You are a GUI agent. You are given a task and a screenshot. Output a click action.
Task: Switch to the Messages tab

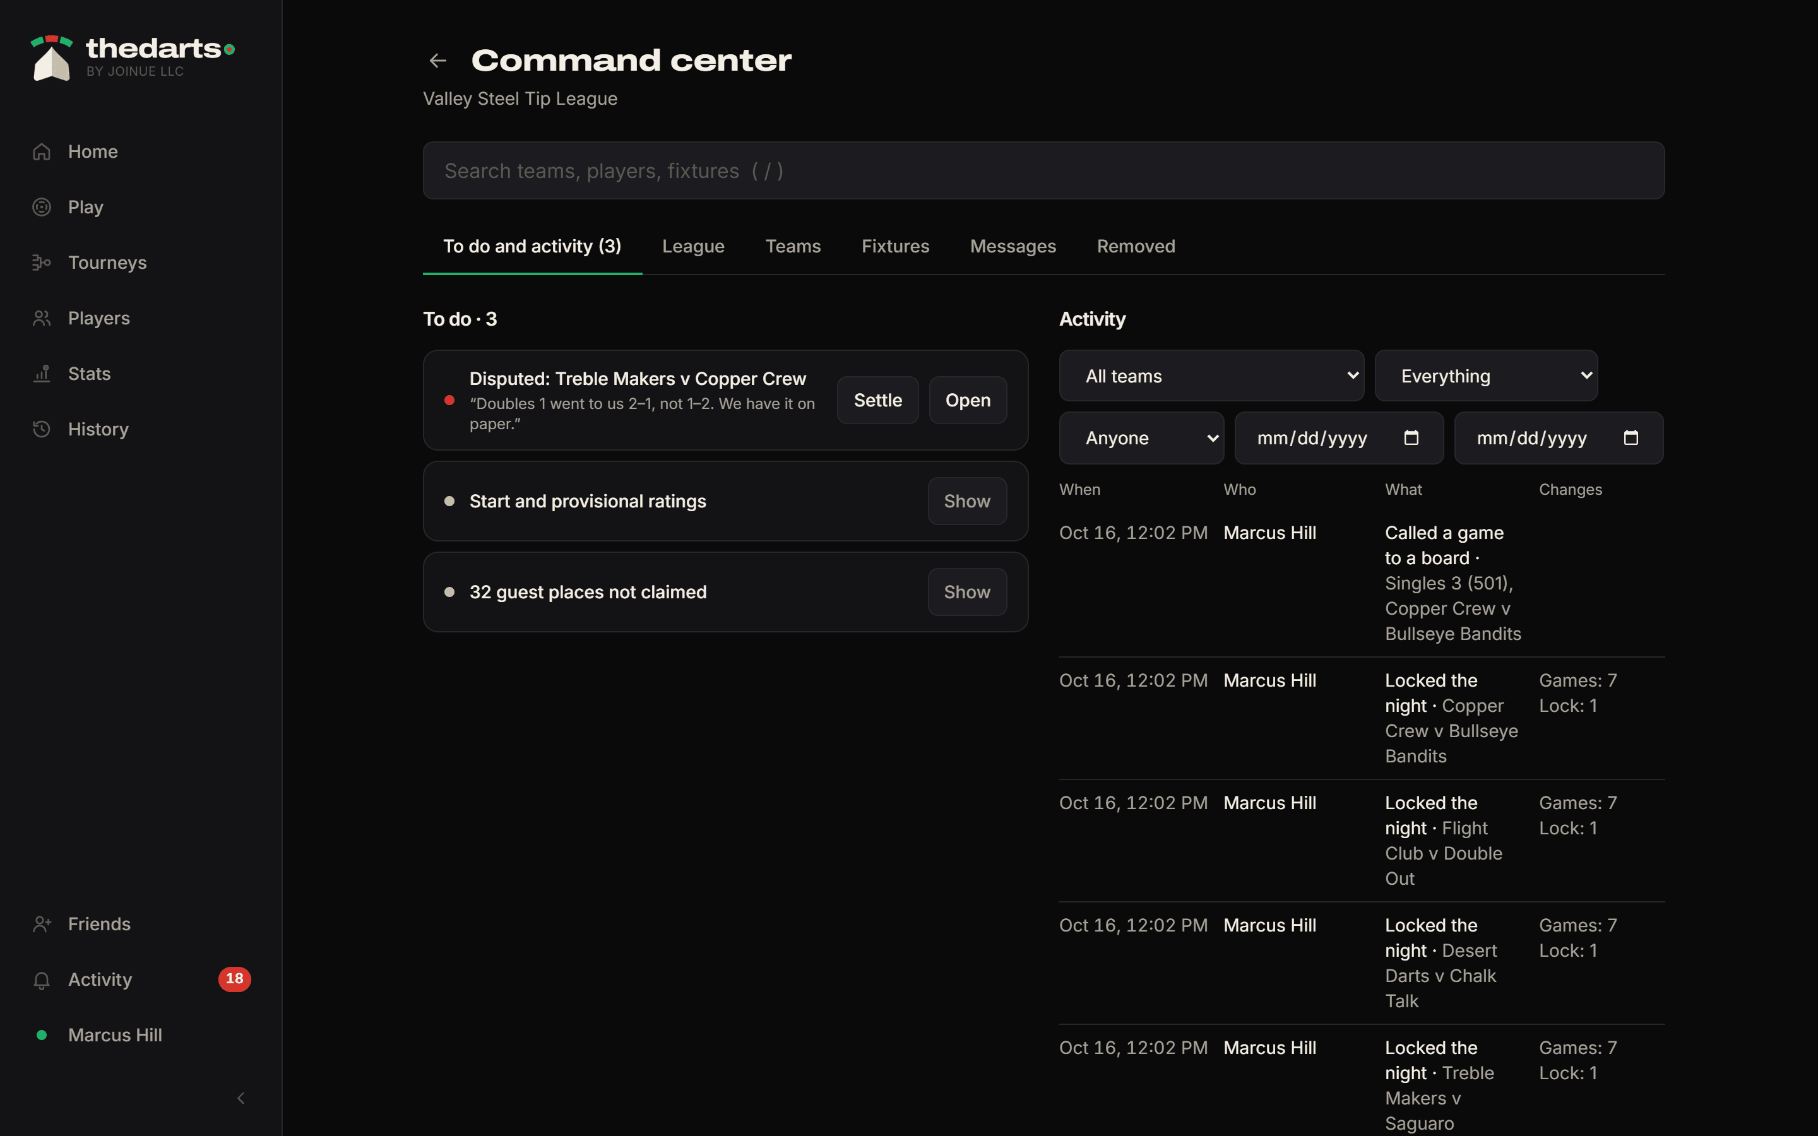point(1013,246)
